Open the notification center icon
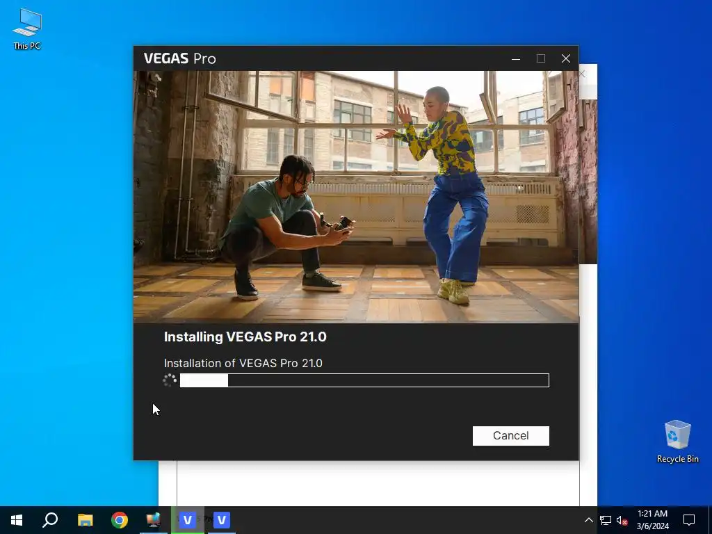Viewport: 712px width, 534px height. click(x=689, y=520)
